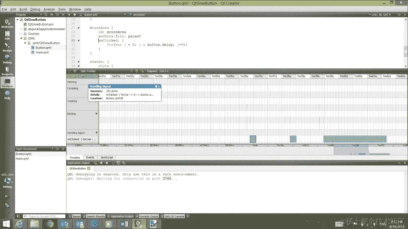Open the Build menu
Image resolution: width=408 pixels, height=229 pixels.
pos(23,9)
